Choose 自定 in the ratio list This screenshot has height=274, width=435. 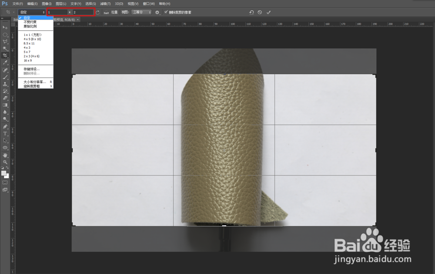tap(36, 18)
